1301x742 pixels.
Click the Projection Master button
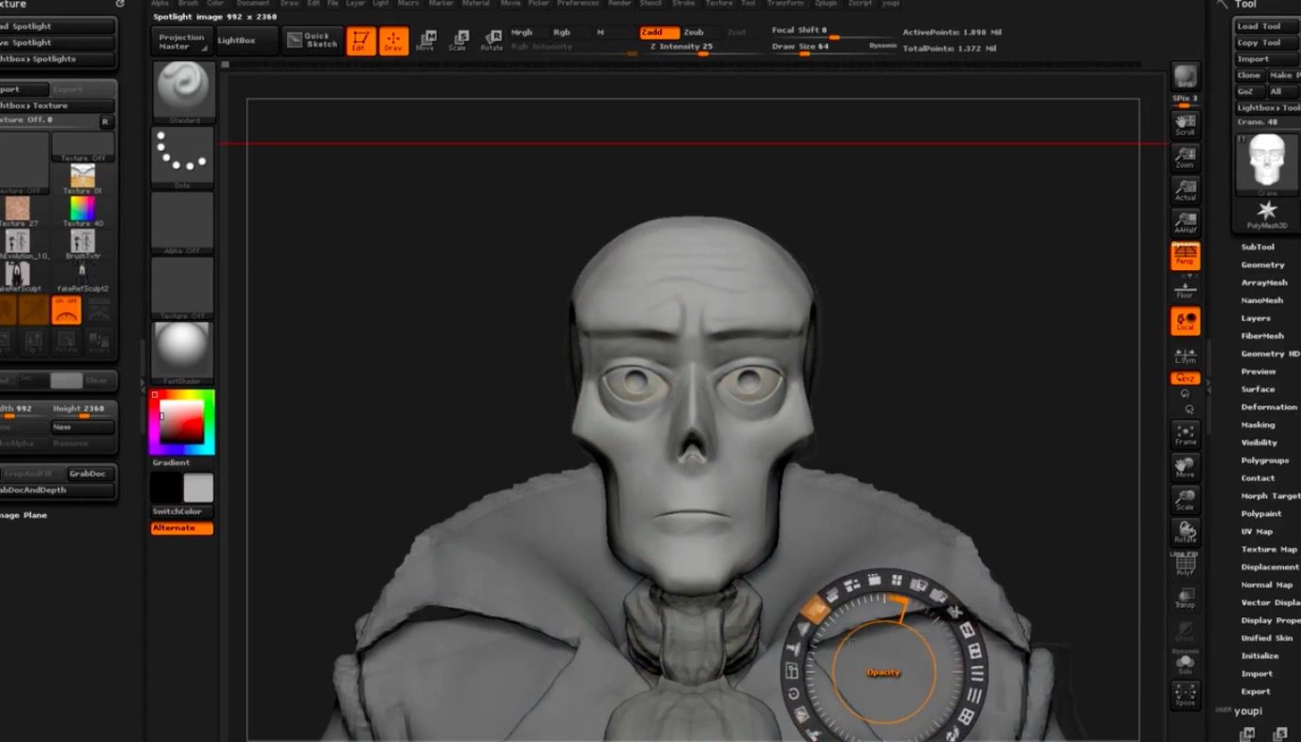click(181, 41)
